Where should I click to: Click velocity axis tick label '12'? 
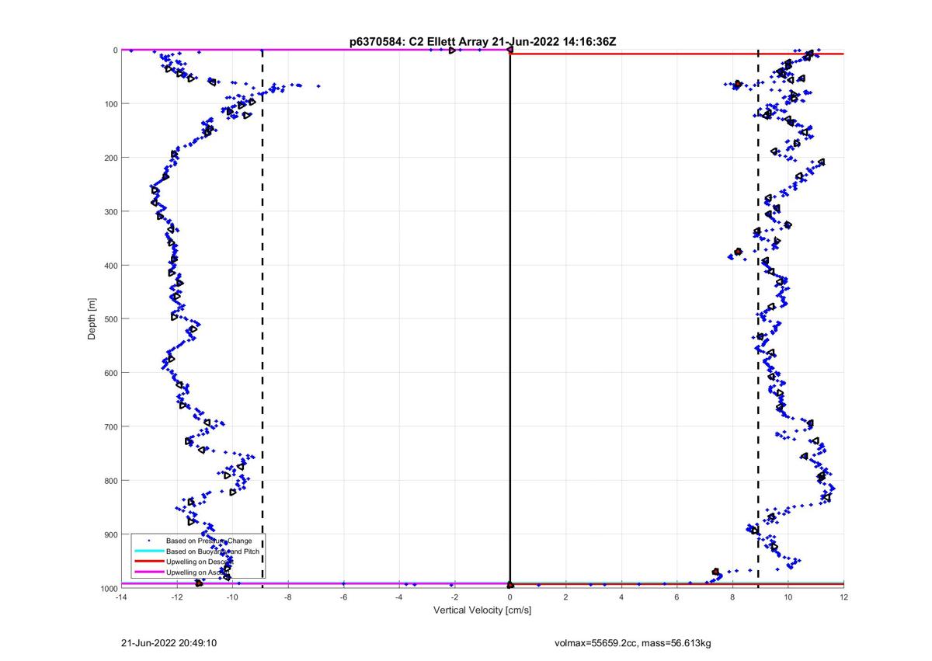tap(843, 597)
